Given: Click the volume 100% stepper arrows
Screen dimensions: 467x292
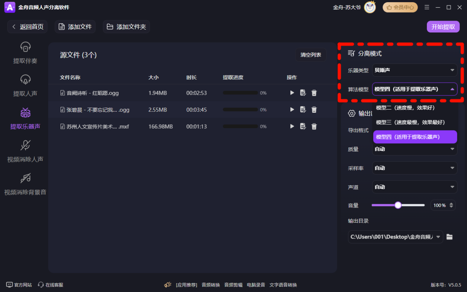Looking at the screenshot, I should coord(452,205).
